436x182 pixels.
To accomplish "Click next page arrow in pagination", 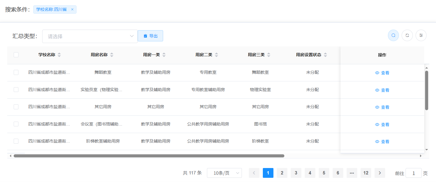I will (380, 173).
